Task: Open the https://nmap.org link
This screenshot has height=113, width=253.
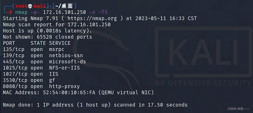Action: (x=92, y=19)
